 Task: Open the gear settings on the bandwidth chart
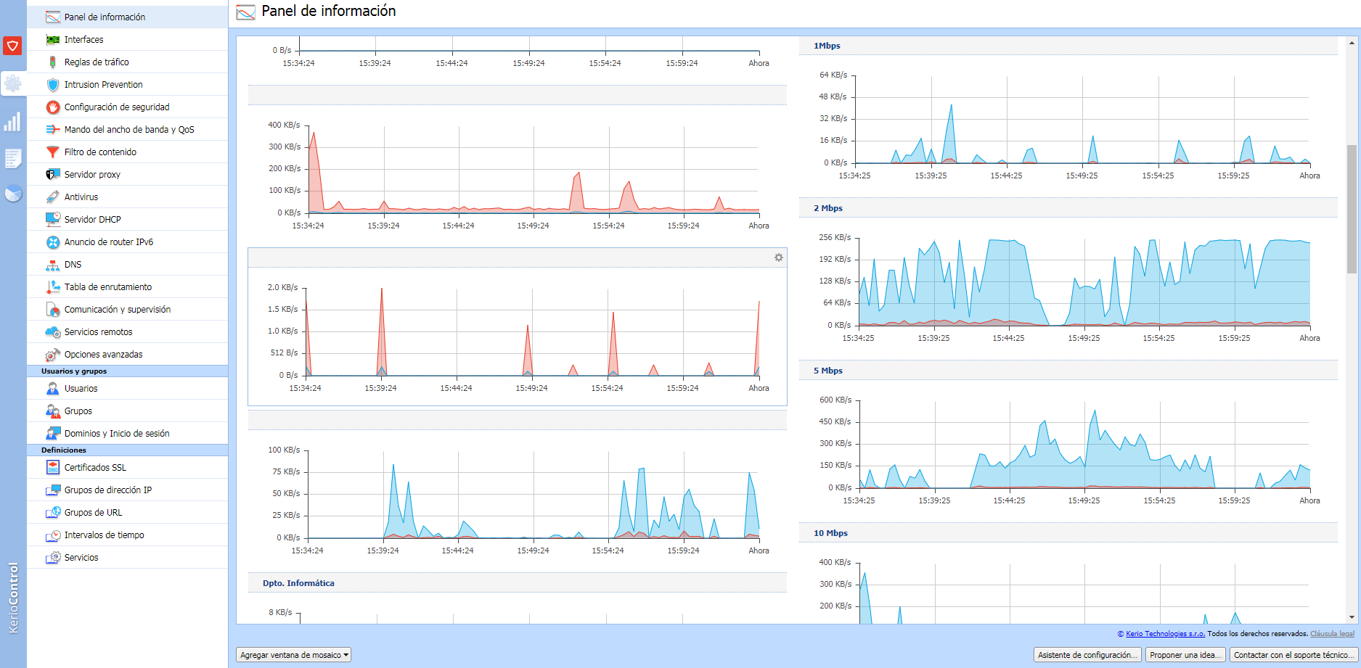(x=777, y=257)
